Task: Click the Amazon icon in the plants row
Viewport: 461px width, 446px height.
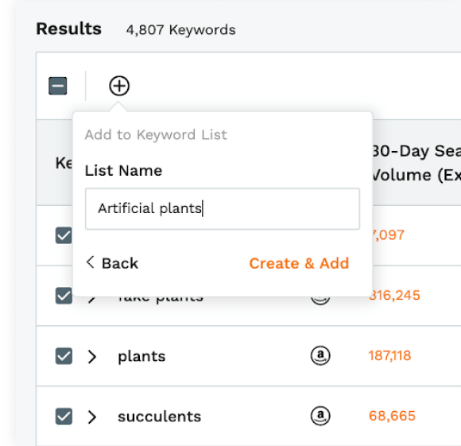Action: click(320, 355)
